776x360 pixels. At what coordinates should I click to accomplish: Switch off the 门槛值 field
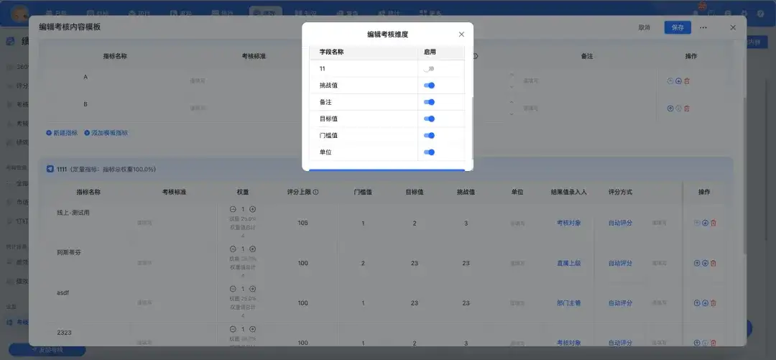(429, 136)
